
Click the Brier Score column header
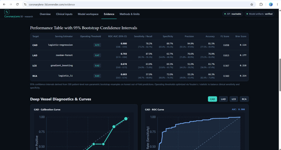241,36
